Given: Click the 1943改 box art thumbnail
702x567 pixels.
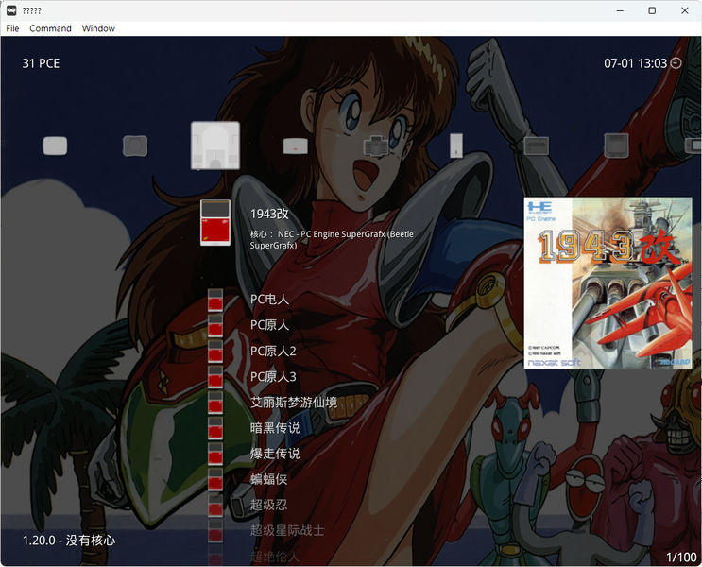Looking at the screenshot, I should pos(608,283).
